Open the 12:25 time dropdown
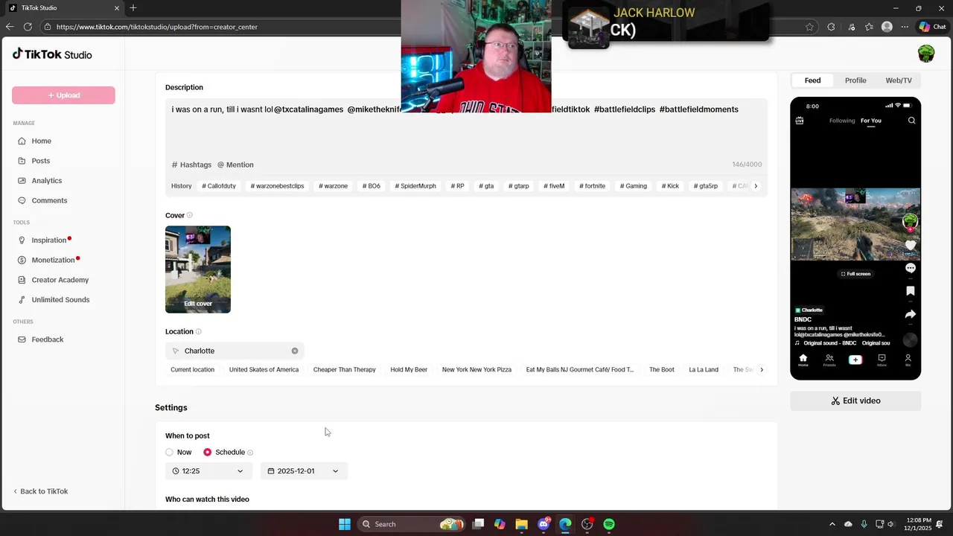Image resolution: width=953 pixels, height=536 pixels. click(x=208, y=471)
